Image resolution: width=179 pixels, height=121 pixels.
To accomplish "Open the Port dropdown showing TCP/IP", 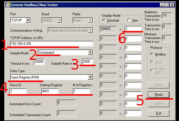I will (20, 20).
